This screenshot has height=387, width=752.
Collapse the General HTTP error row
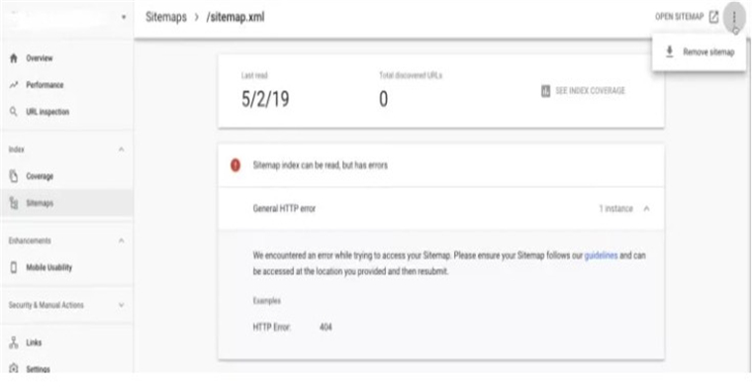pyautogui.click(x=646, y=209)
